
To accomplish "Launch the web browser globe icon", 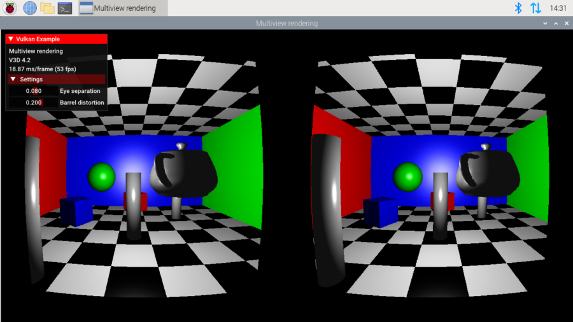I will [x=29, y=8].
